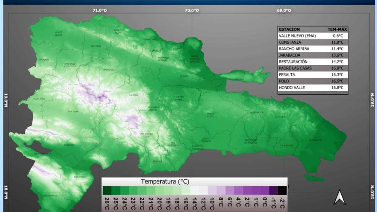
Task: Click the TEM-MAX column header
Action: 337,29
